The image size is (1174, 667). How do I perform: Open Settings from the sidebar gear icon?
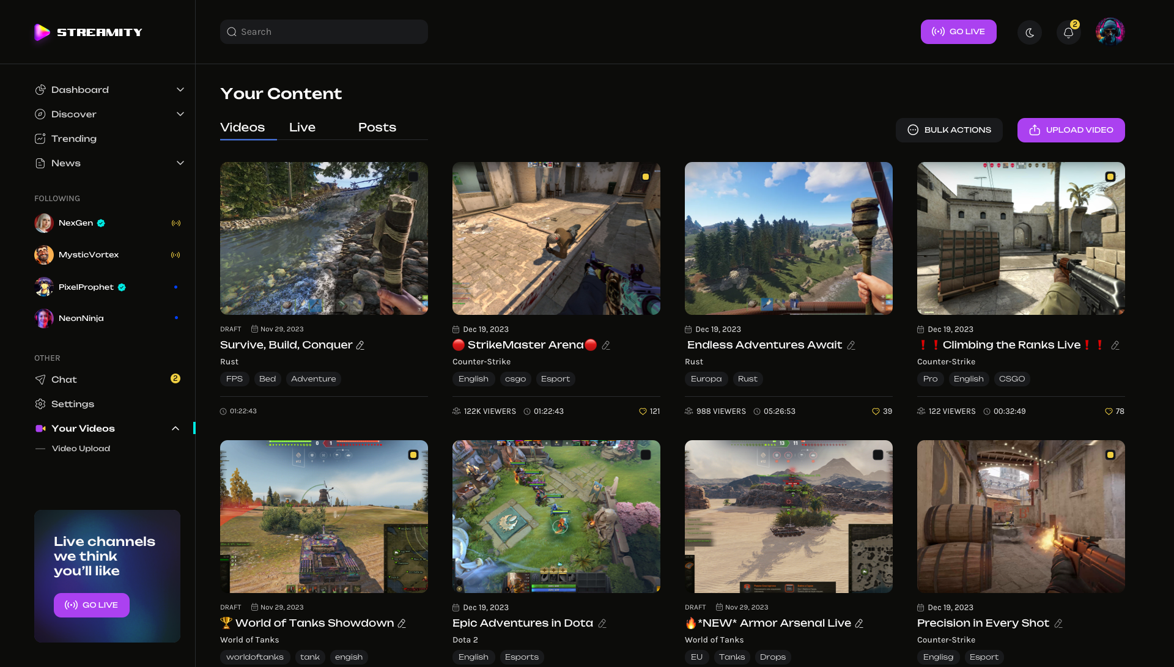(40, 404)
